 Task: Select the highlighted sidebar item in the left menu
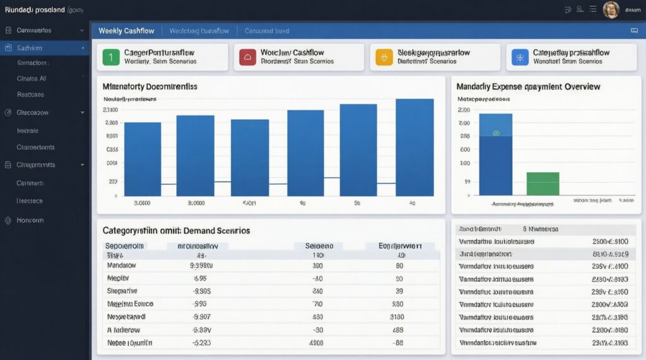pyautogui.click(x=44, y=48)
